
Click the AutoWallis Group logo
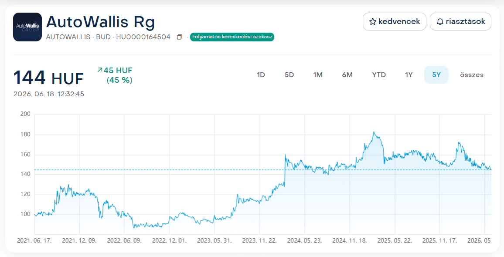pyautogui.click(x=27, y=27)
